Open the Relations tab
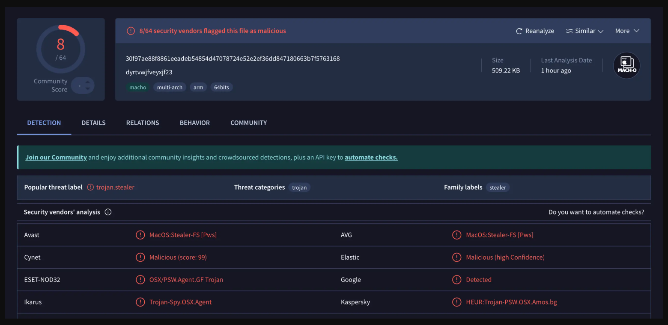Image resolution: width=668 pixels, height=325 pixels. pyautogui.click(x=143, y=123)
